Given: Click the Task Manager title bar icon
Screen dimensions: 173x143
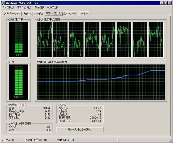Looking at the screenshot, I should click(x=3, y=3).
